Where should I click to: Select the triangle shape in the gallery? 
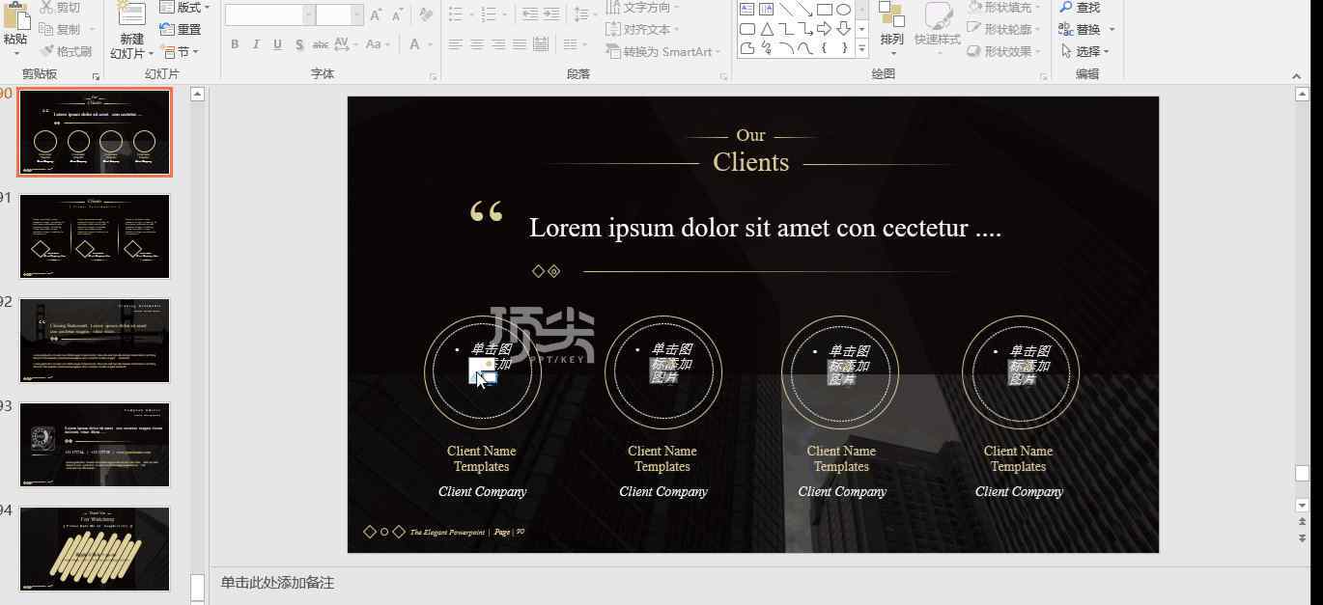click(767, 29)
